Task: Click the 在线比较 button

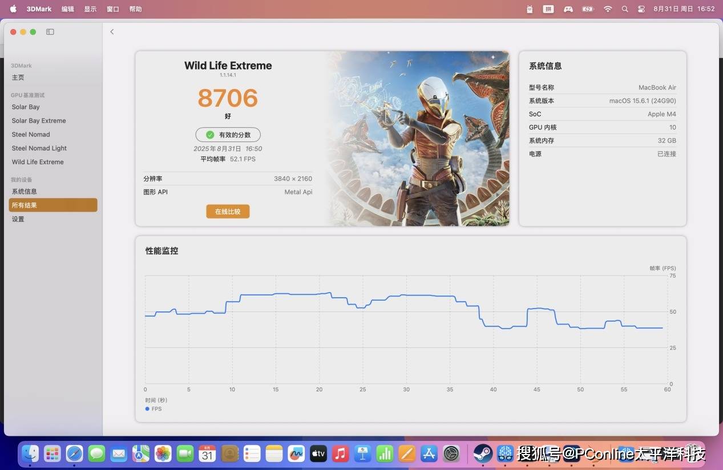Action: pyautogui.click(x=228, y=212)
